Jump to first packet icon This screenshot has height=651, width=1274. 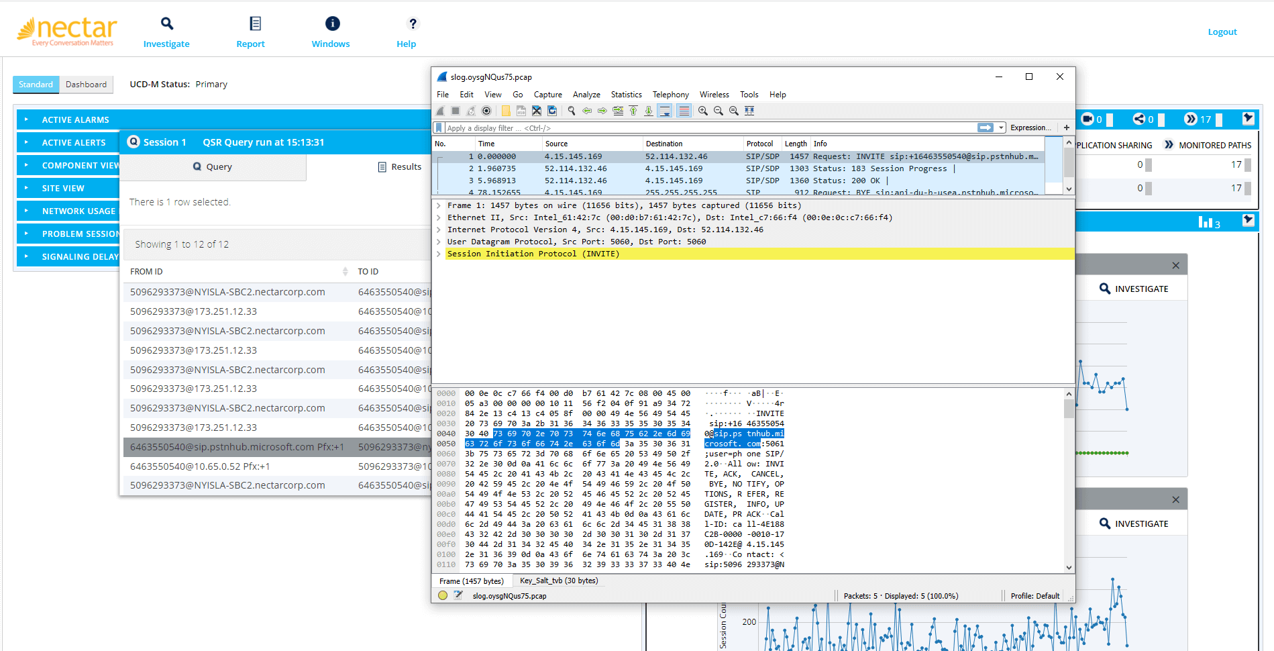point(633,111)
